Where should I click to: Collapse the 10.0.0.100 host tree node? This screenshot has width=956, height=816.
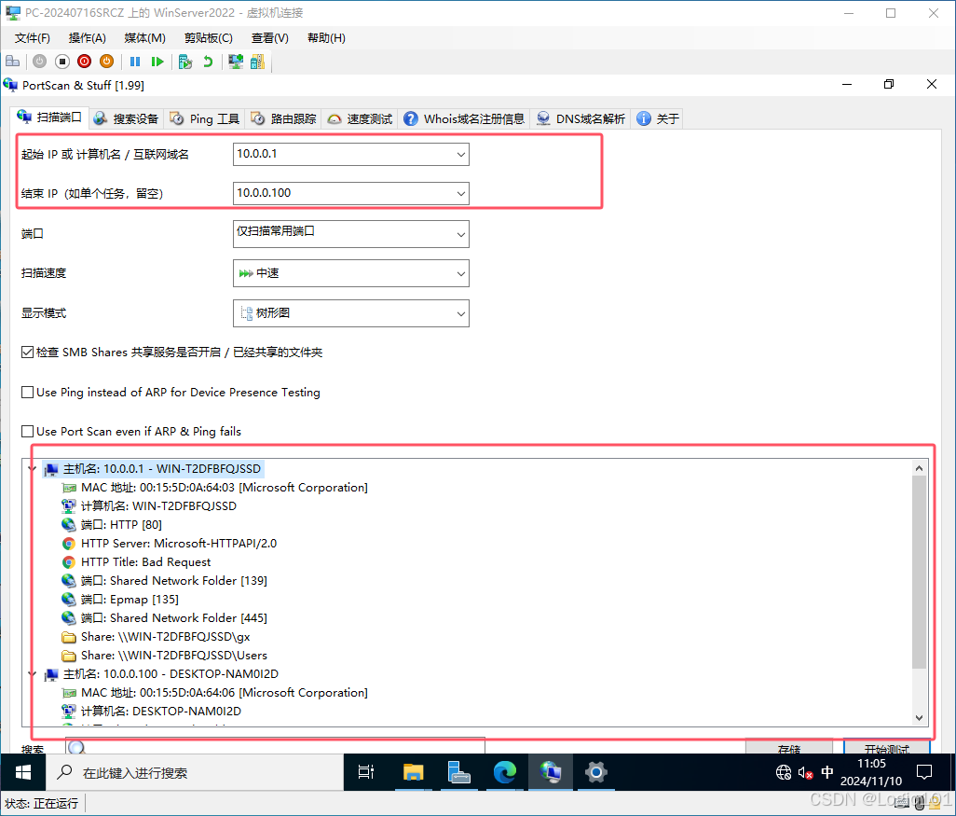point(33,674)
